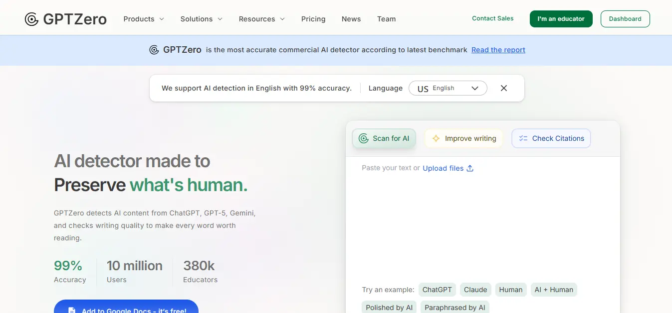
Task: Open the Pricing page
Action: [313, 19]
